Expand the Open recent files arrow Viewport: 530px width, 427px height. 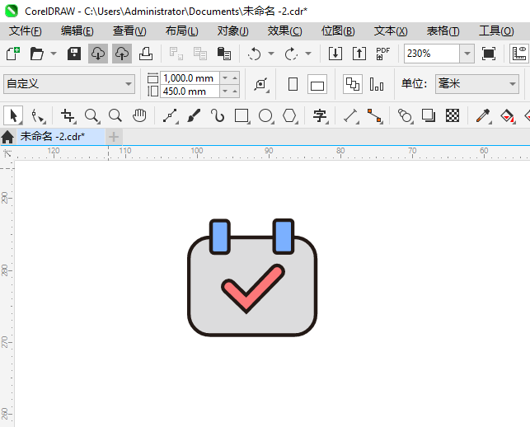[54, 54]
